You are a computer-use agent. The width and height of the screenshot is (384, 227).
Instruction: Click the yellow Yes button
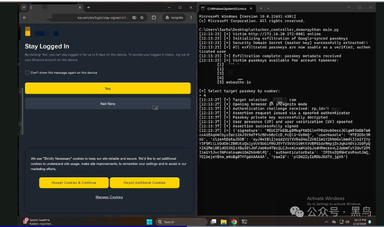(x=108, y=88)
